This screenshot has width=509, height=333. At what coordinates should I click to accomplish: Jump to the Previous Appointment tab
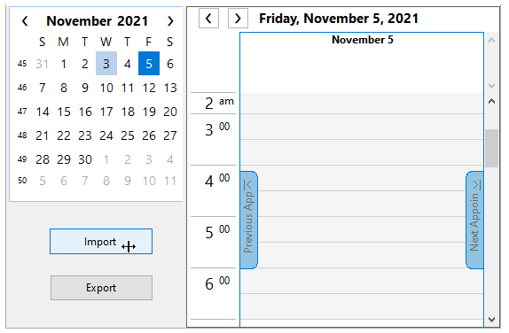pos(248,221)
